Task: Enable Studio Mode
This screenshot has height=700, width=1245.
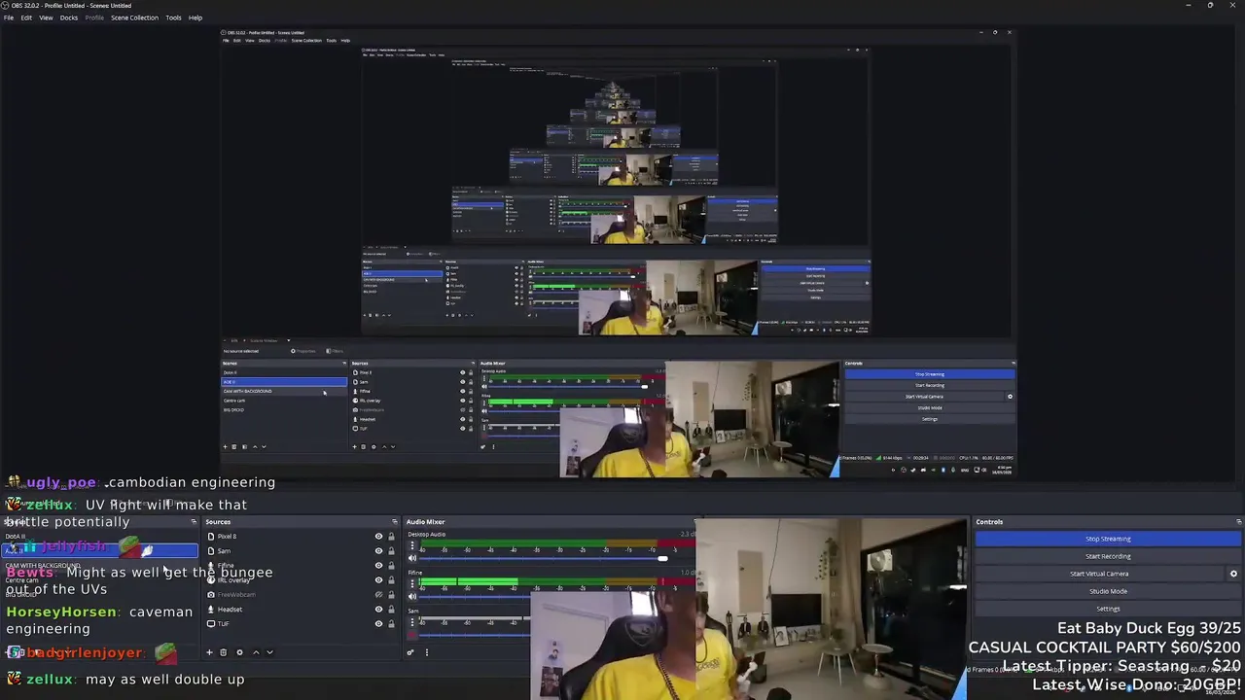Action: coord(1108,591)
